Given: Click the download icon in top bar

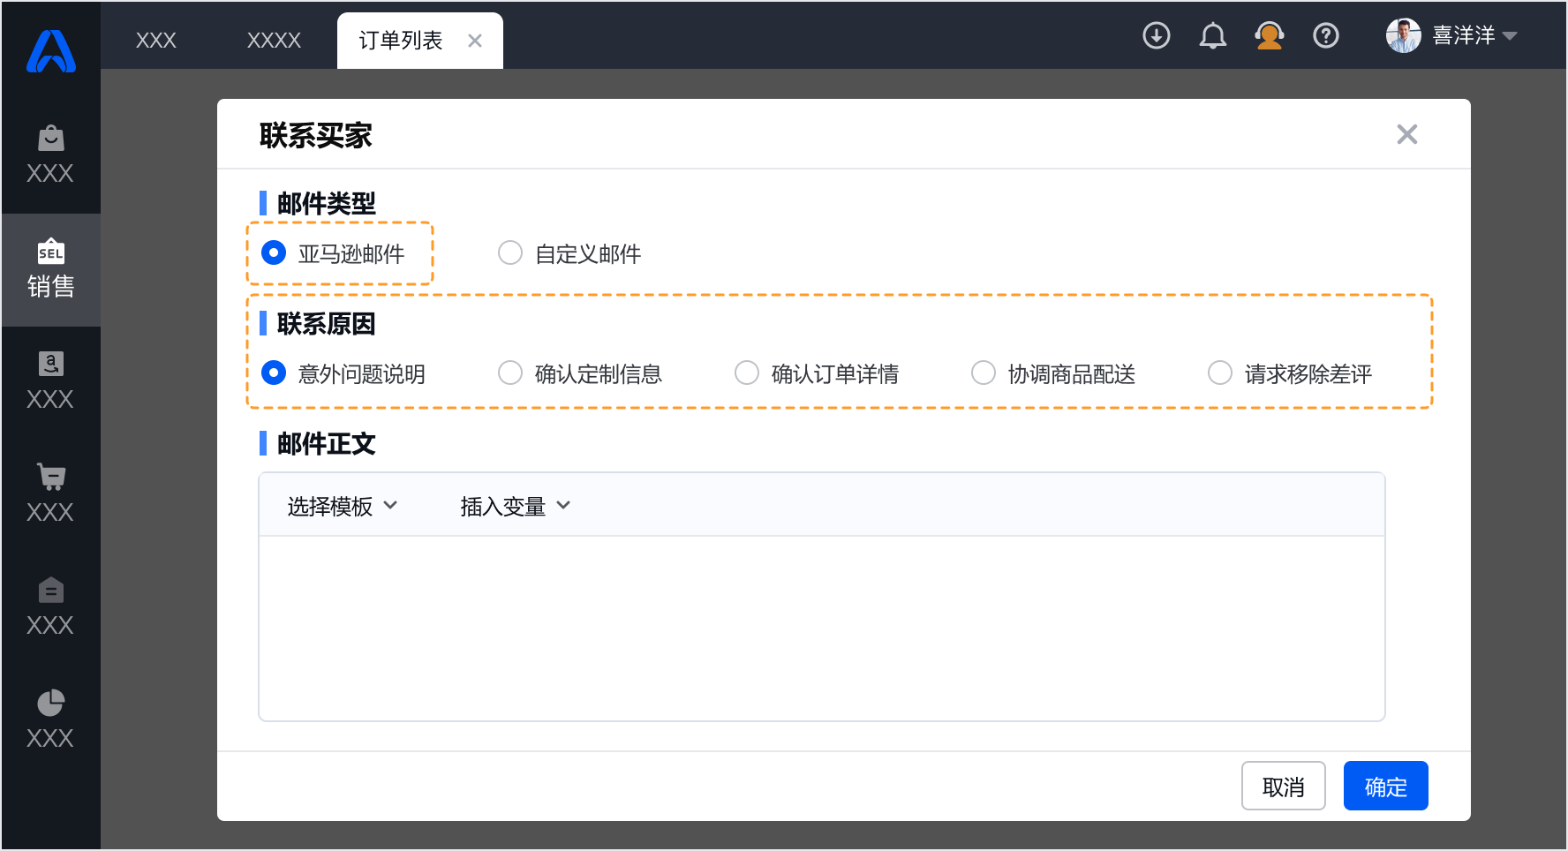Looking at the screenshot, I should pyautogui.click(x=1157, y=35).
